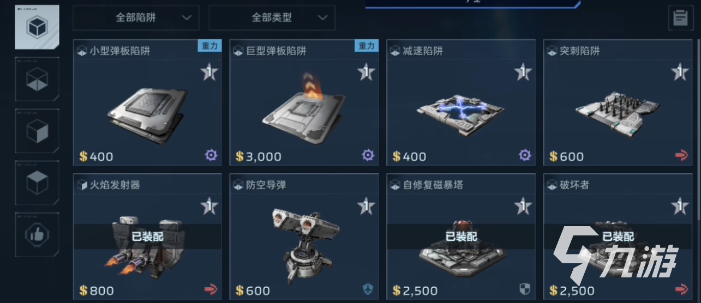Click the red arrow icon on 突刺陷阱
Screen dimensions: 701x303
681,156
